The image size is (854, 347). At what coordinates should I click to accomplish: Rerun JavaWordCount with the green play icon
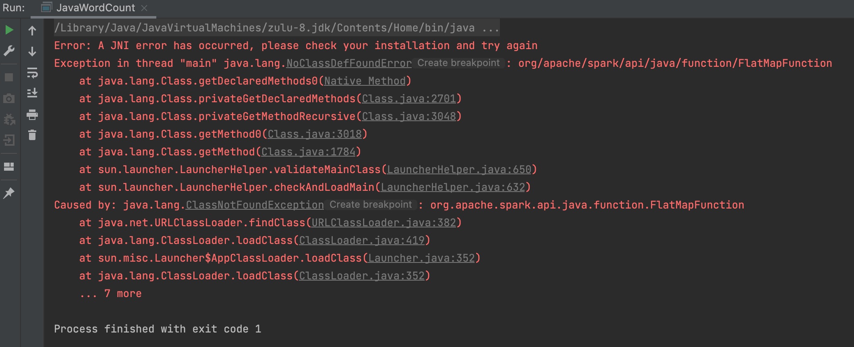pos(9,30)
